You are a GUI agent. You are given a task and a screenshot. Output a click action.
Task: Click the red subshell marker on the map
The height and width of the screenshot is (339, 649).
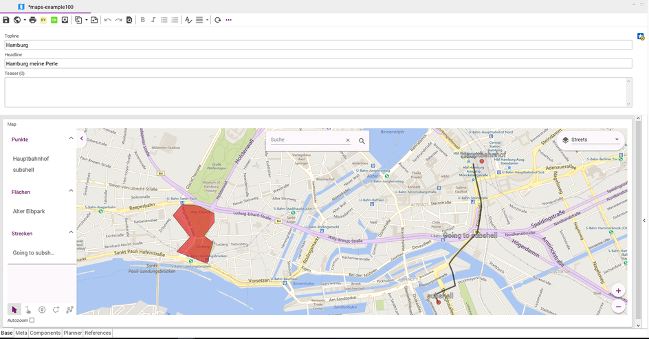[439, 302]
